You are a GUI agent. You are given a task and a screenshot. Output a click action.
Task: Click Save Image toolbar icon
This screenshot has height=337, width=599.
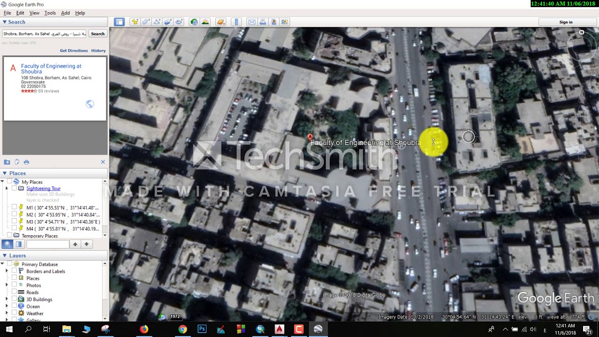(x=274, y=22)
